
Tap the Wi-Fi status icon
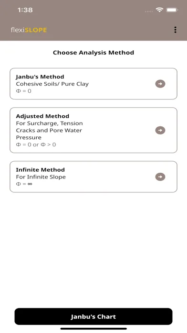[159, 10]
